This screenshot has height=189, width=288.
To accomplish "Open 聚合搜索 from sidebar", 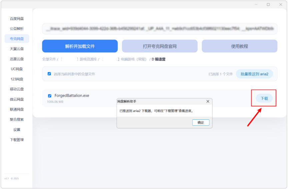I will click(17, 119).
